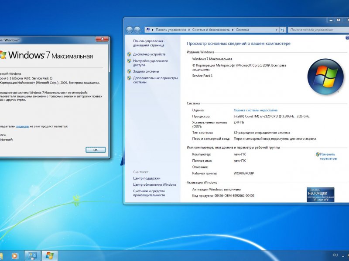Click the 32-разрядная операционная система text
This screenshot has width=349, height=261.
pos(262,133)
